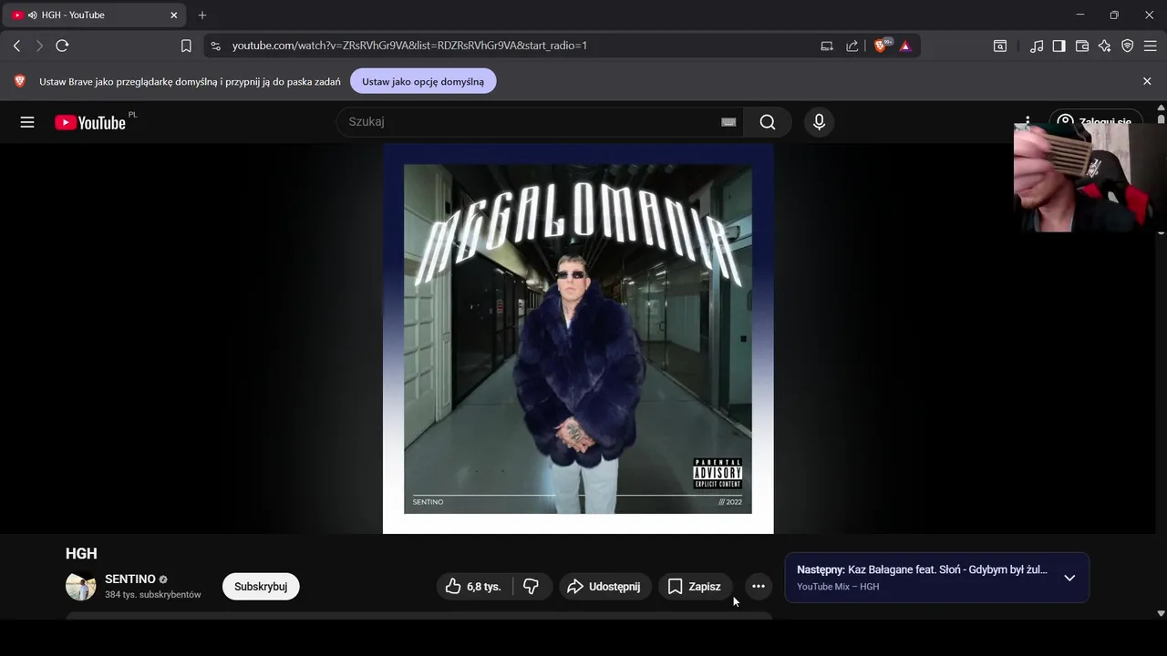Open the three-dot more actions menu

[x=758, y=587]
